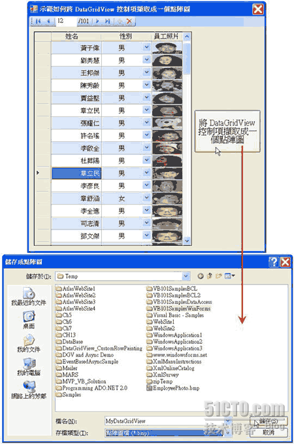Delete current record with red X icon
Viewport: 294px width, 444px height.
(129, 21)
